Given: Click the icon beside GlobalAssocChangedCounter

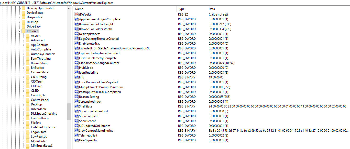Looking at the screenshot, I should coord(76,63).
